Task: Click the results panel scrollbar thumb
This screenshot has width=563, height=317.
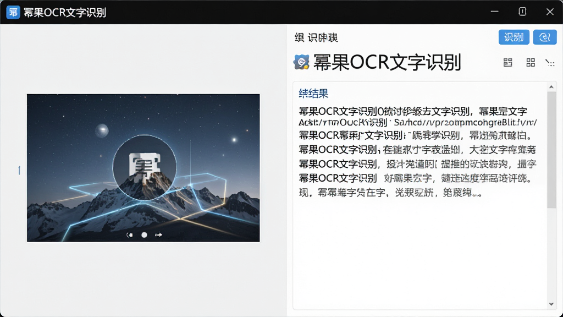Action: (x=551, y=150)
